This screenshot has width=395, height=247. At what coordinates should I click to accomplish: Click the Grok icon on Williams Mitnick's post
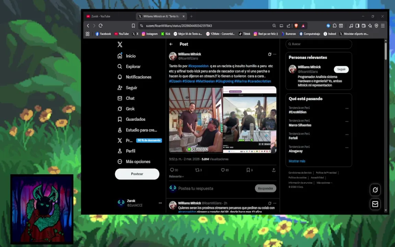pyautogui.click(x=270, y=54)
